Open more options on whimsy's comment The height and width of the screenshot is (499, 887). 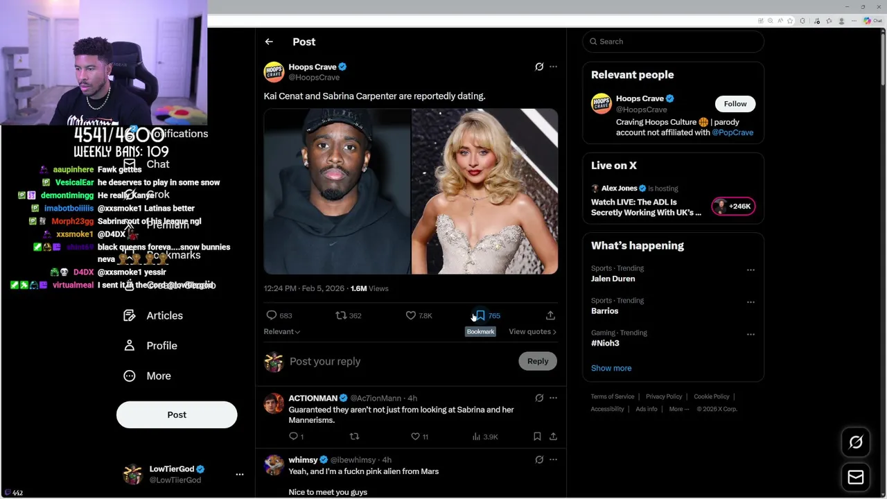(x=553, y=459)
